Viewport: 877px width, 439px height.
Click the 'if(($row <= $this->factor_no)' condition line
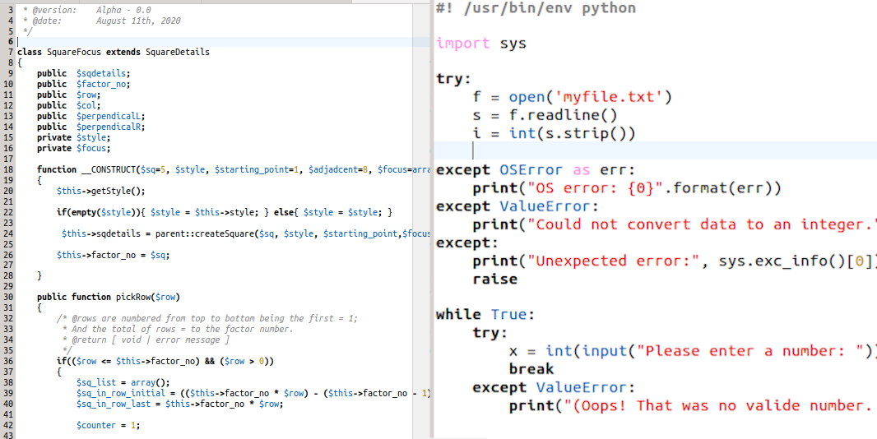tap(165, 361)
